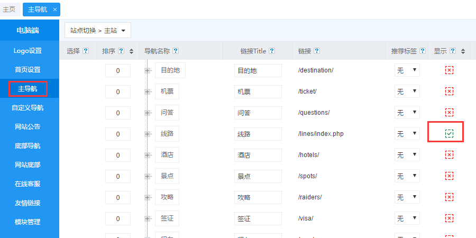
Task: Toggle display status for 酒店 row
Action: [449, 154]
